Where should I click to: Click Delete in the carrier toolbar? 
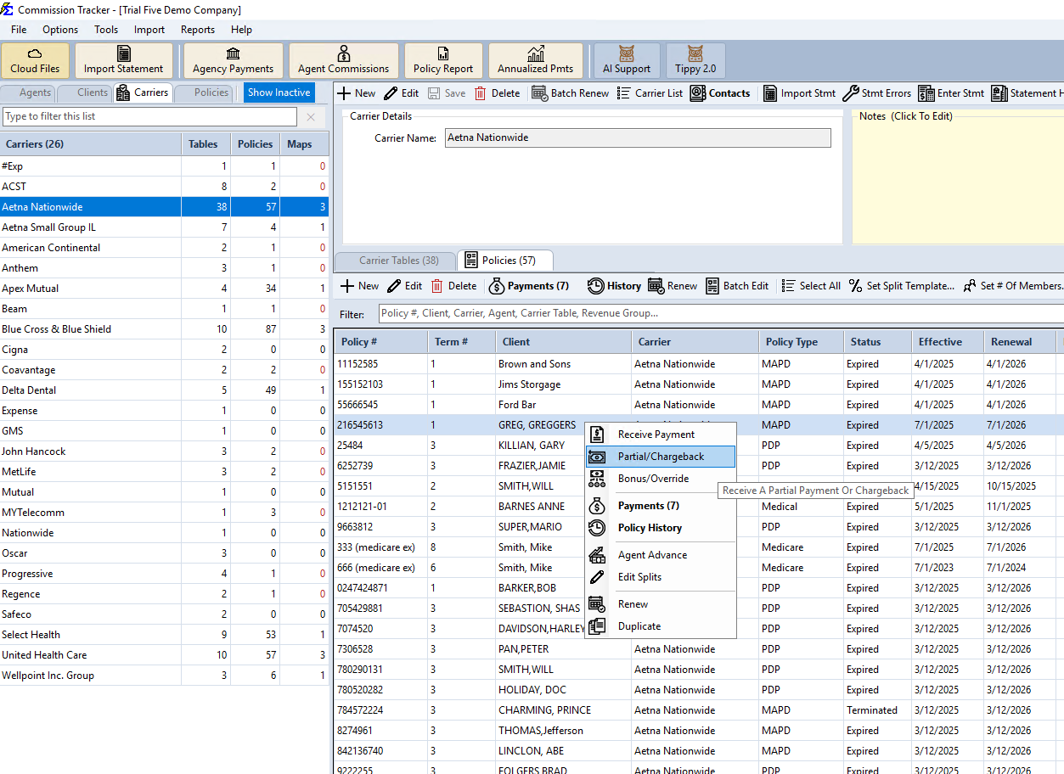498,93
